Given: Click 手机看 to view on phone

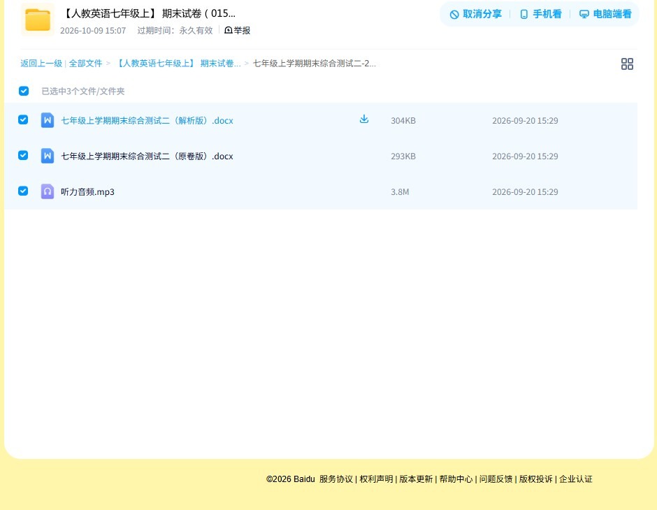Looking at the screenshot, I should [x=540, y=14].
